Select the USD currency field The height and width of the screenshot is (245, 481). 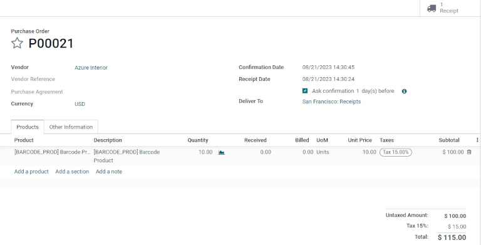click(80, 104)
